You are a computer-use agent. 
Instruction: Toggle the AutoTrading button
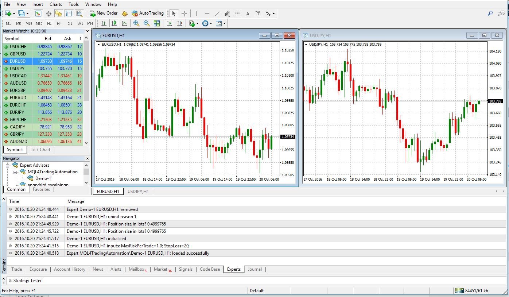[148, 13]
